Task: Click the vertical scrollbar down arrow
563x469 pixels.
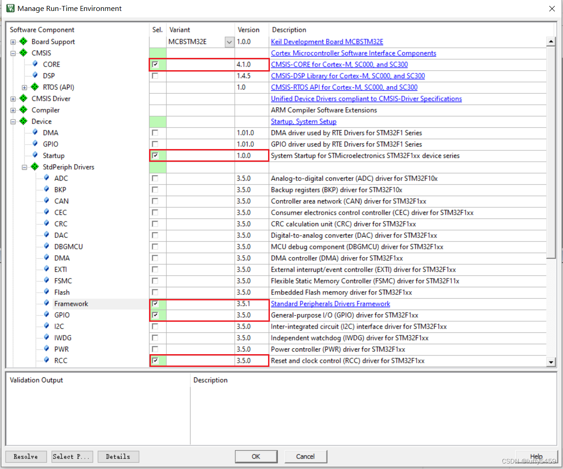Action: pos(551,362)
